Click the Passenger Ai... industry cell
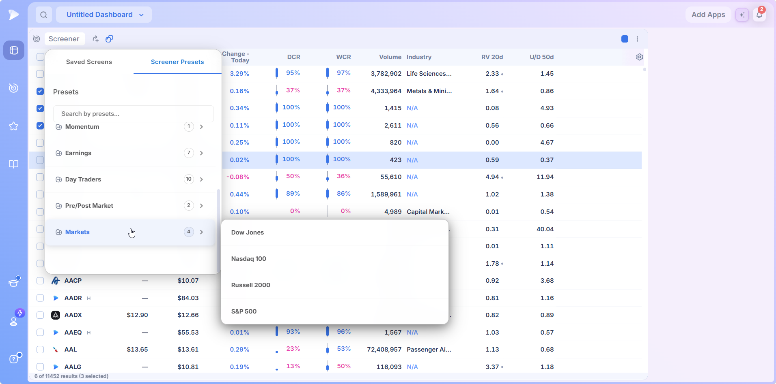Image resolution: width=776 pixels, height=384 pixels. (429, 350)
